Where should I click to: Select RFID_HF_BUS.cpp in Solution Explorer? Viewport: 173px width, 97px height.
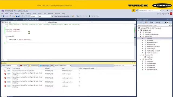pos(152,70)
